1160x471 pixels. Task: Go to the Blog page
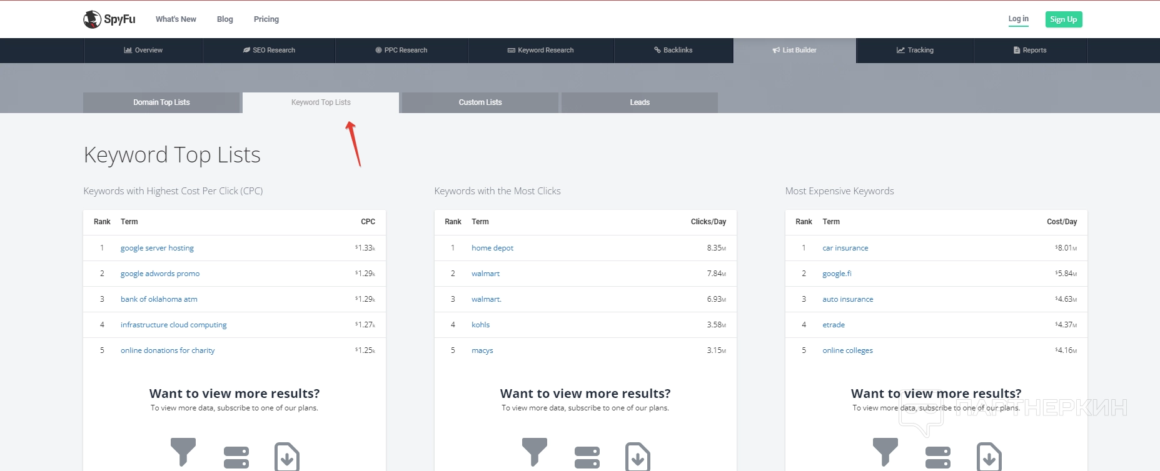point(225,19)
